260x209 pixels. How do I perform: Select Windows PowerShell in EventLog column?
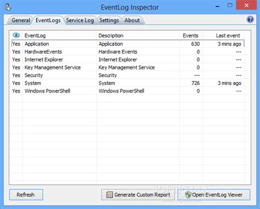tap(47, 91)
